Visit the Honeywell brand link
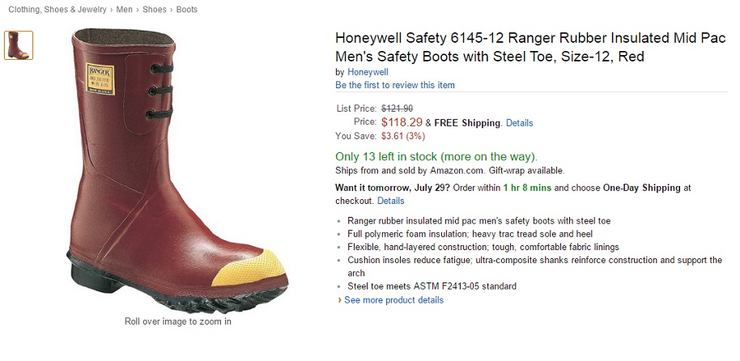The height and width of the screenshot is (361, 740). 367,72
